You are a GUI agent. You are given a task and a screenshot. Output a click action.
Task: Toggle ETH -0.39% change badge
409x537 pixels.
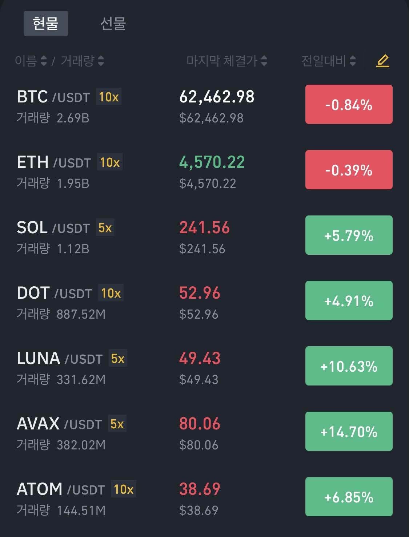coord(349,170)
